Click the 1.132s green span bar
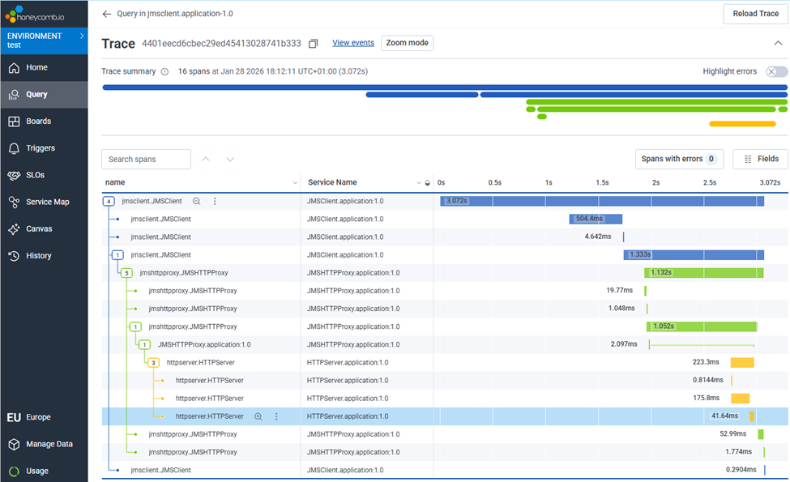 [704, 273]
